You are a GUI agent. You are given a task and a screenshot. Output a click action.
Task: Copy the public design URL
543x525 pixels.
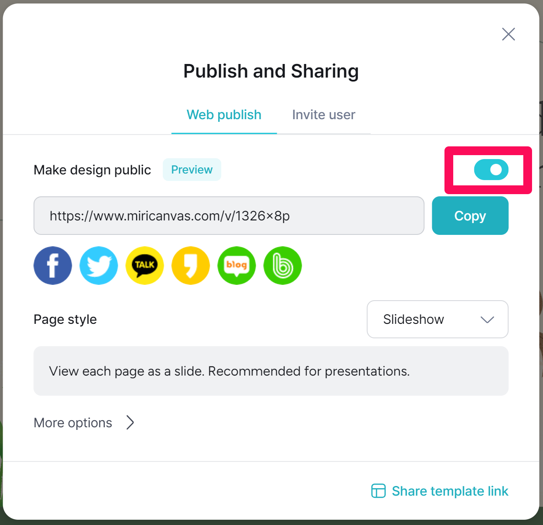pyautogui.click(x=470, y=216)
